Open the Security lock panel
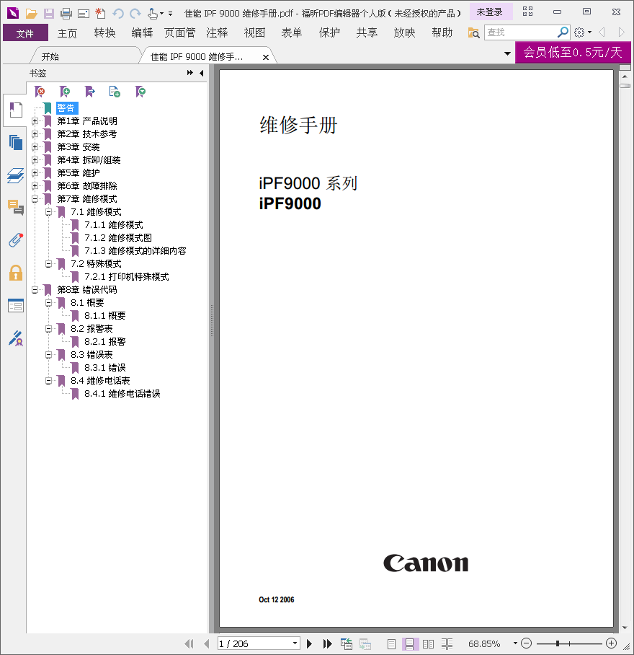Screen dimensions: 634x655 click(x=15, y=273)
